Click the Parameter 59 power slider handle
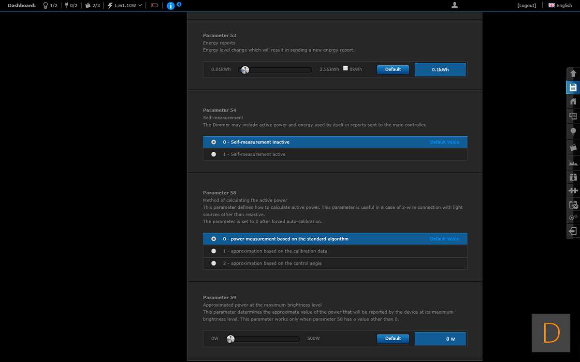 [x=231, y=339]
